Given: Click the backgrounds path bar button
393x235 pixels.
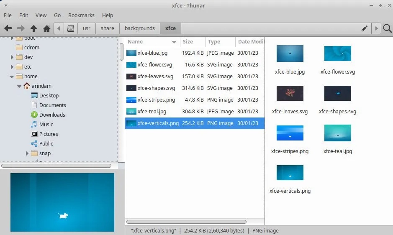Looking at the screenshot, I should (139, 28).
